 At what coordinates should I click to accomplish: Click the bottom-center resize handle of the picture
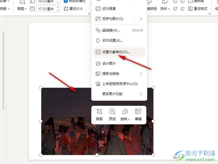[97, 155]
